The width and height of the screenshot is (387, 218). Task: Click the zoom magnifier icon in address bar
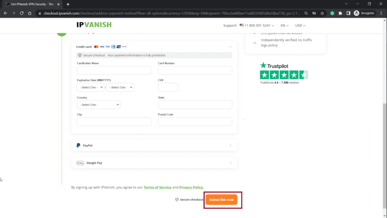(x=306, y=13)
